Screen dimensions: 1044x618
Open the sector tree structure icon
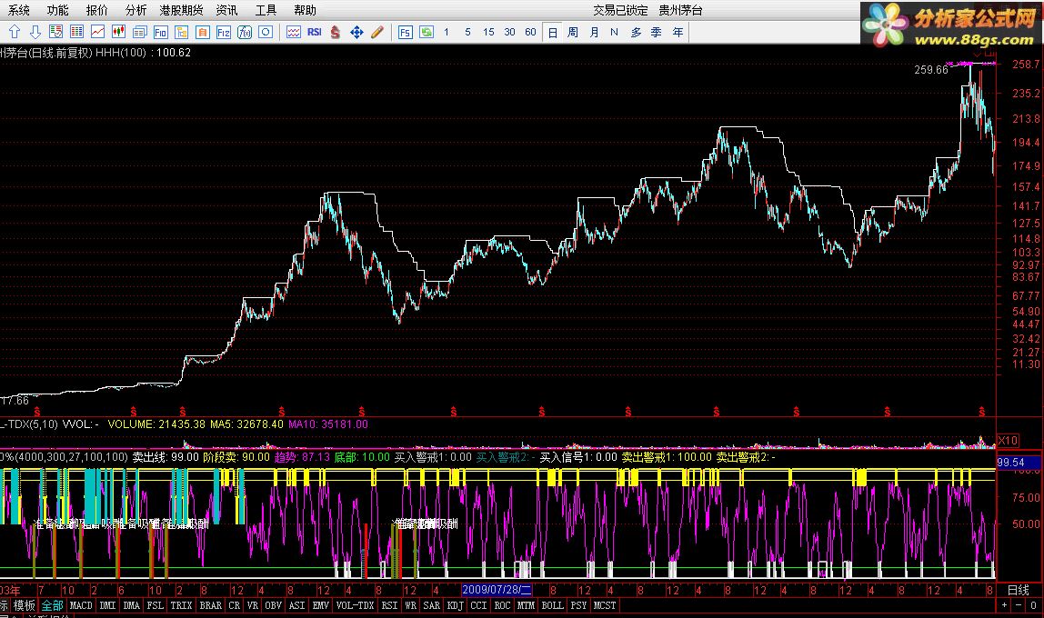181,32
